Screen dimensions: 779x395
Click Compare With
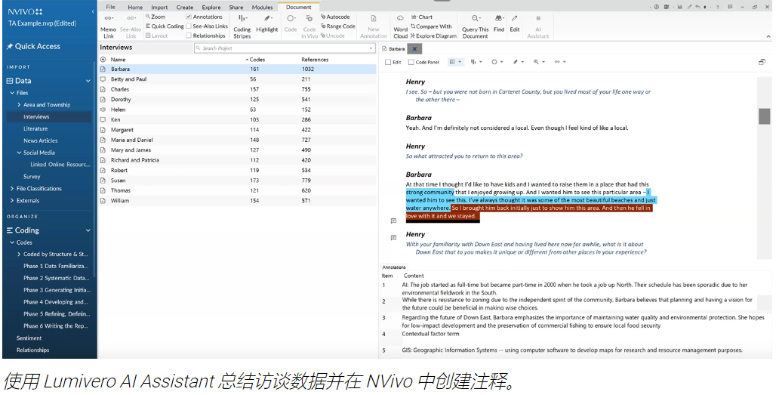[x=431, y=26]
